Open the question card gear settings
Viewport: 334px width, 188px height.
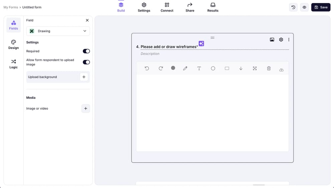coord(281,40)
